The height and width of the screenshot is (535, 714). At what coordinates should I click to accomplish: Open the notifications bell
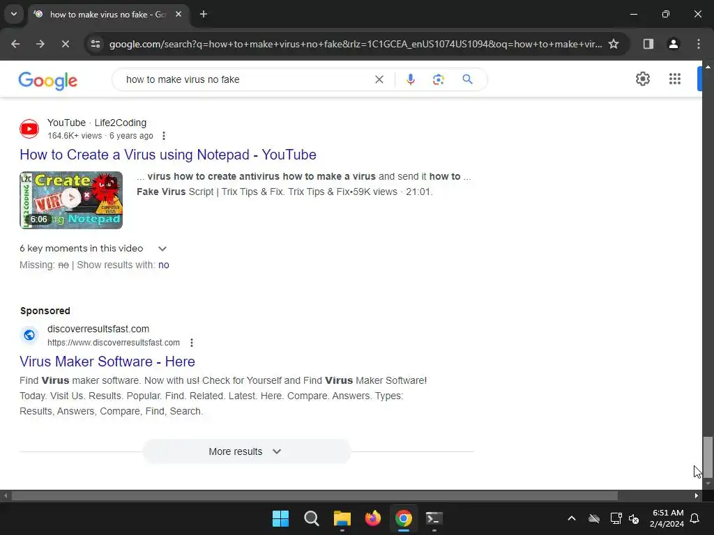pos(695,518)
